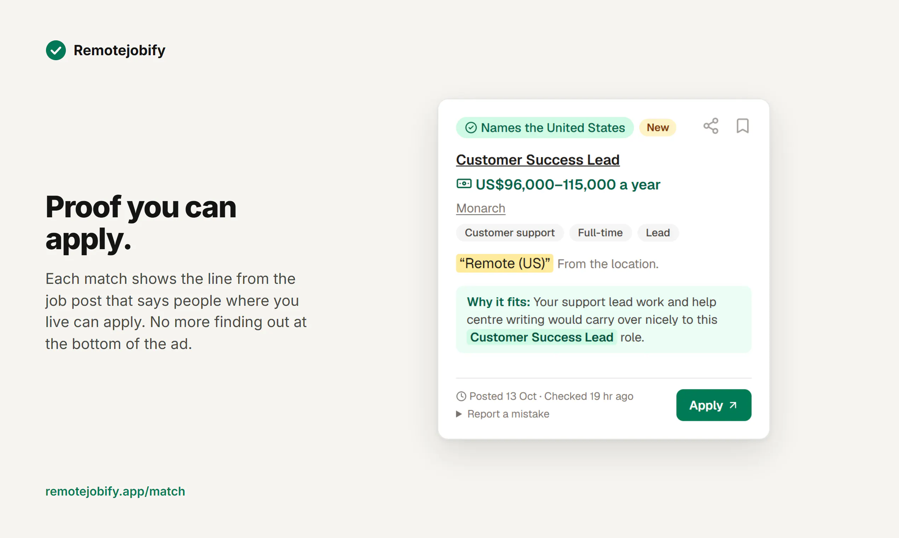Click the highlighted Customer Success Lead phrase in Why it fits
Image resolution: width=899 pixels, height=538 pixels.
pyautogui.click(x=541, y=337)
